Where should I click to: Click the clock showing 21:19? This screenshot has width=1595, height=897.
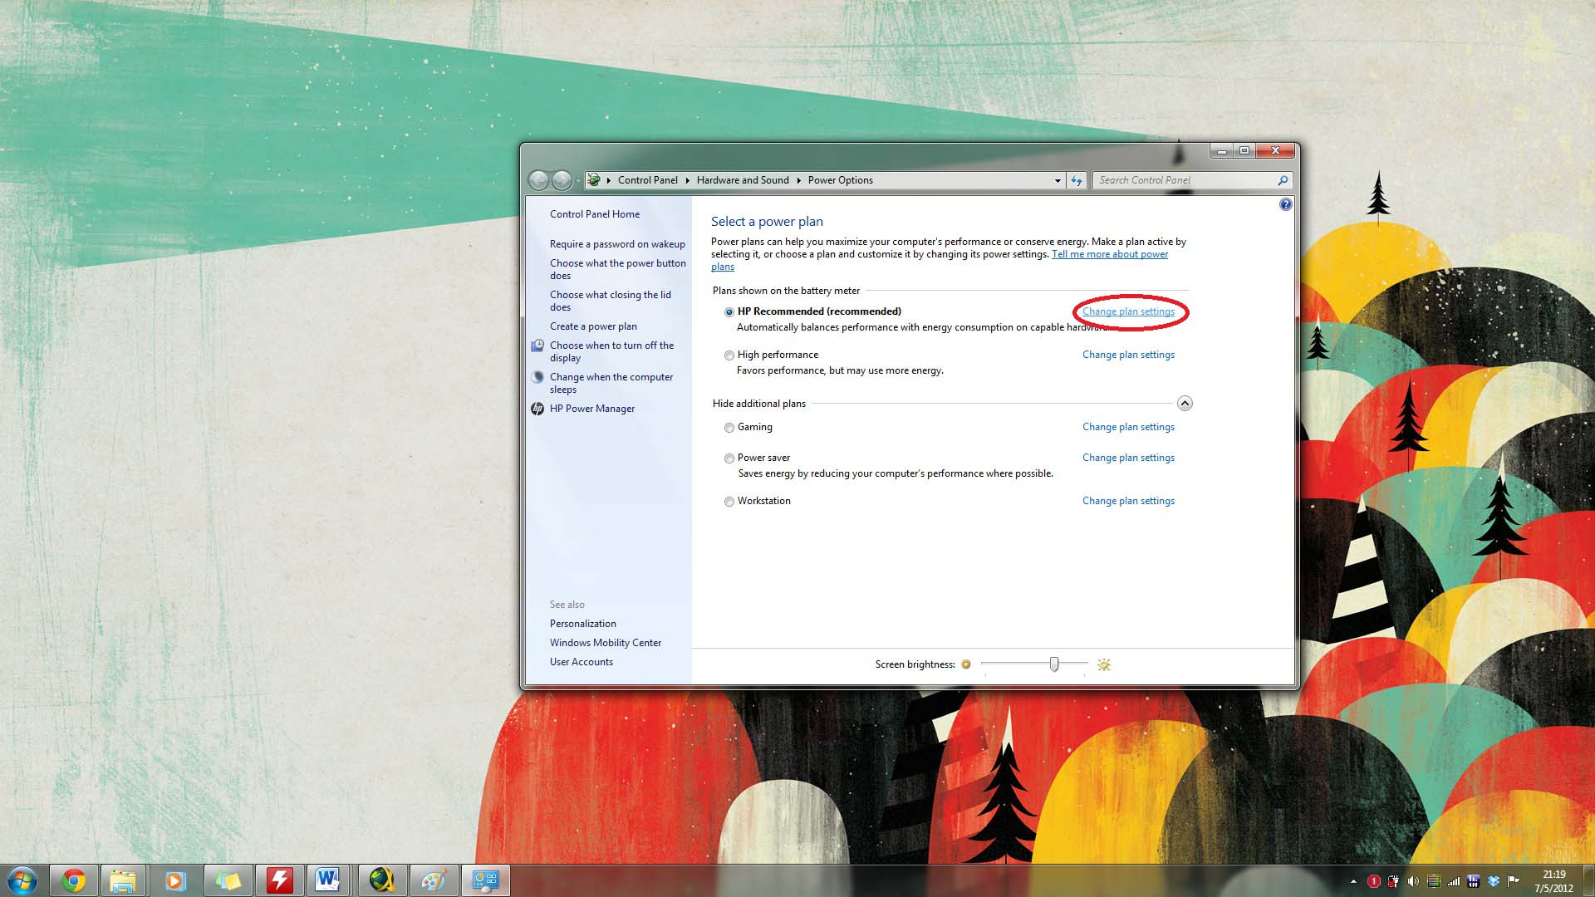pos(1553,881)
